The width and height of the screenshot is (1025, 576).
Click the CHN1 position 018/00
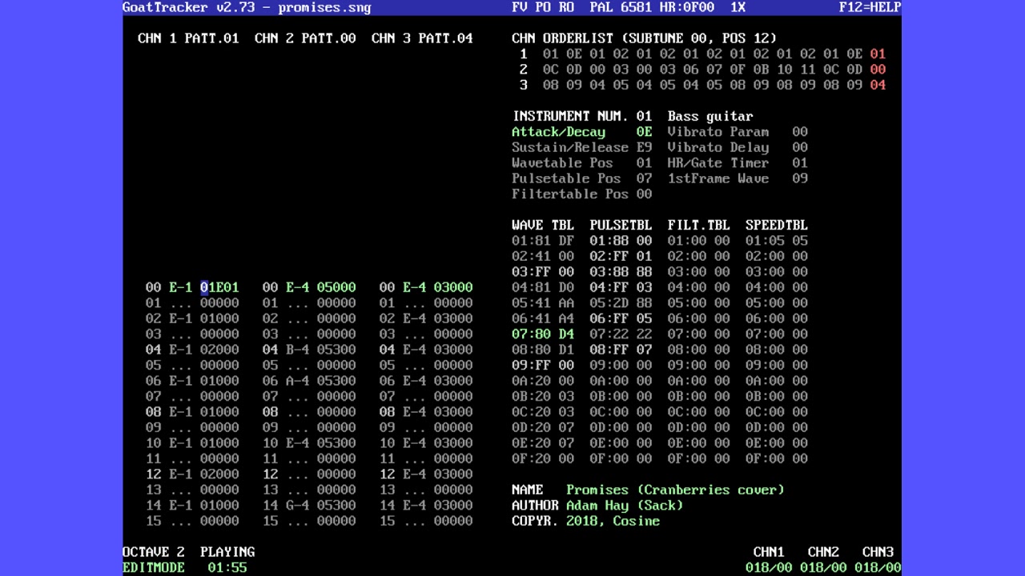tap(769, 568)
